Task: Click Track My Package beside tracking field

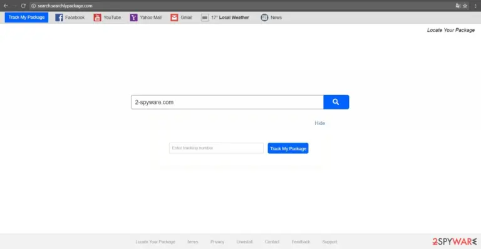Action: point(288,148)
